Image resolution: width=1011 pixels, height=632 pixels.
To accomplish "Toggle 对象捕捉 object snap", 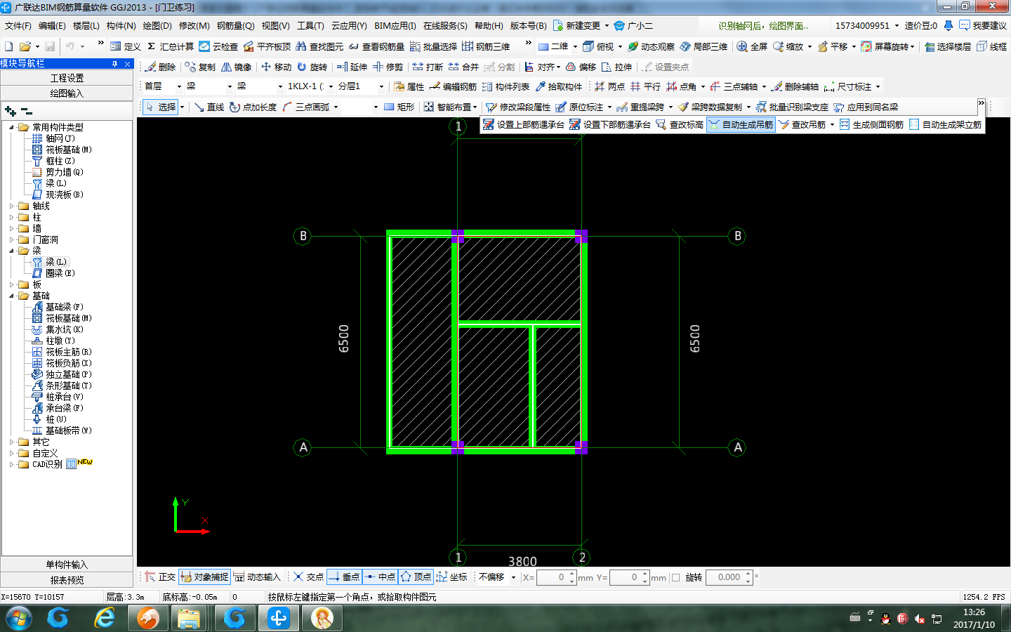I will point(204,577).
